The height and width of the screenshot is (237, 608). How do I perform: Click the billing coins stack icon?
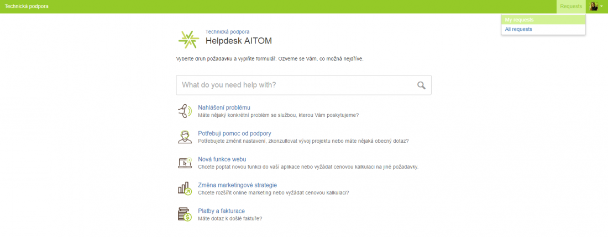pyautogui.click(x=185, y=214)
